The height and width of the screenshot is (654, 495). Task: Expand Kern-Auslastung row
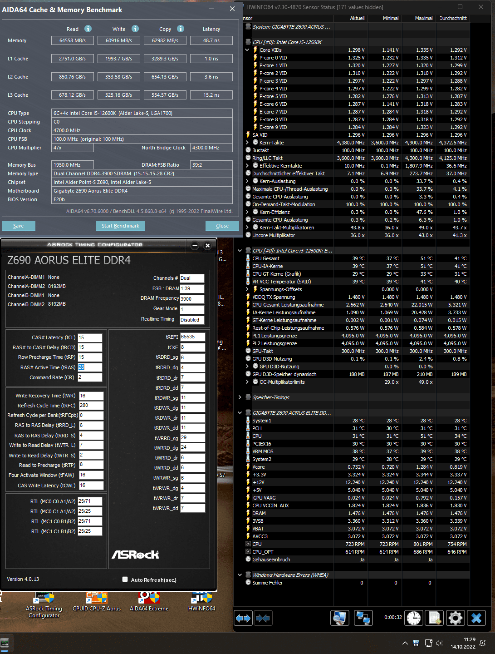(247, 181)
